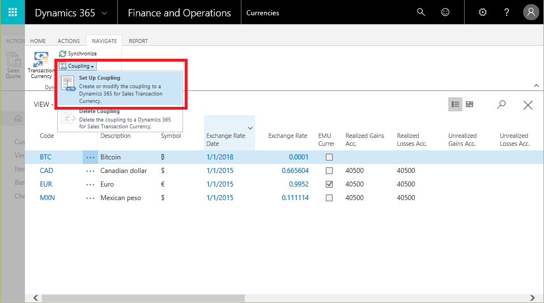Click the horizontal scrollbar thumb
Screen dimensions: 544x303
[143, 298]
